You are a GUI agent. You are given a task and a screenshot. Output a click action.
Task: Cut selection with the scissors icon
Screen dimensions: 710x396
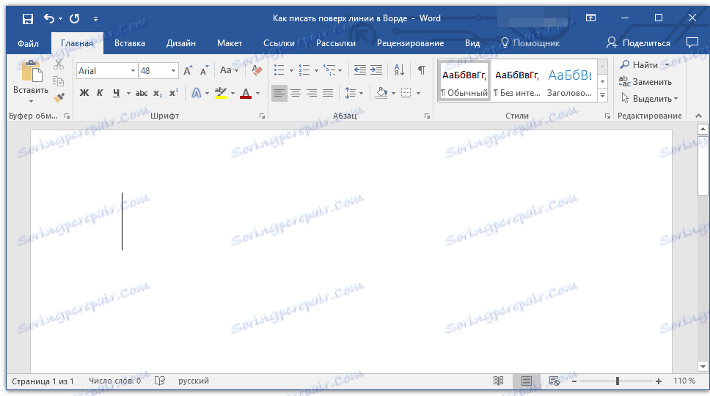[x=59, y=64]
